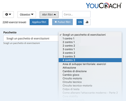Image resolution: width=126 pixels, height=101 pixels.
Task: Expand the Obiettivi dropdown
Action: pos(27,14)
